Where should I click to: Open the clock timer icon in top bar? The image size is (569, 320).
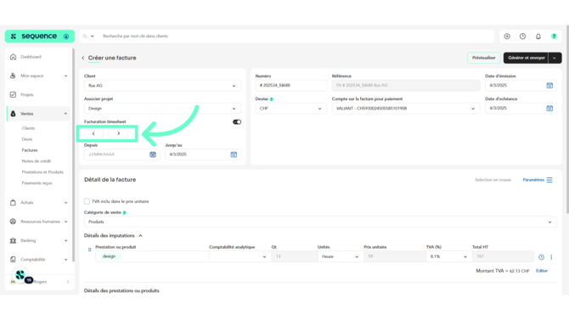pos(522,36)
